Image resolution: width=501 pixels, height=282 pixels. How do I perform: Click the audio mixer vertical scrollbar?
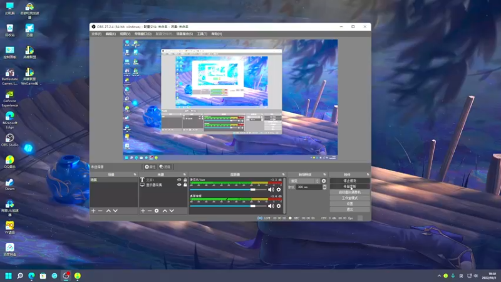(x=284, y=196)
